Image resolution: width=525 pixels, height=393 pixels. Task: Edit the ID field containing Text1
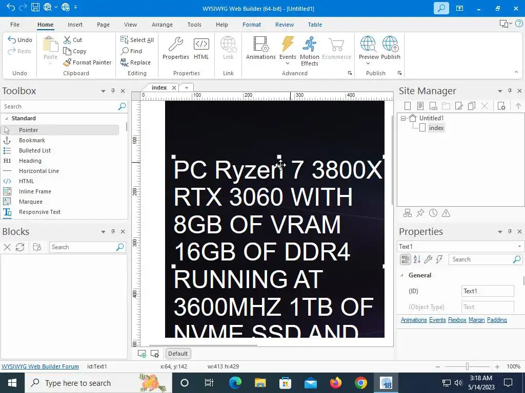click(x=488, y=291)
